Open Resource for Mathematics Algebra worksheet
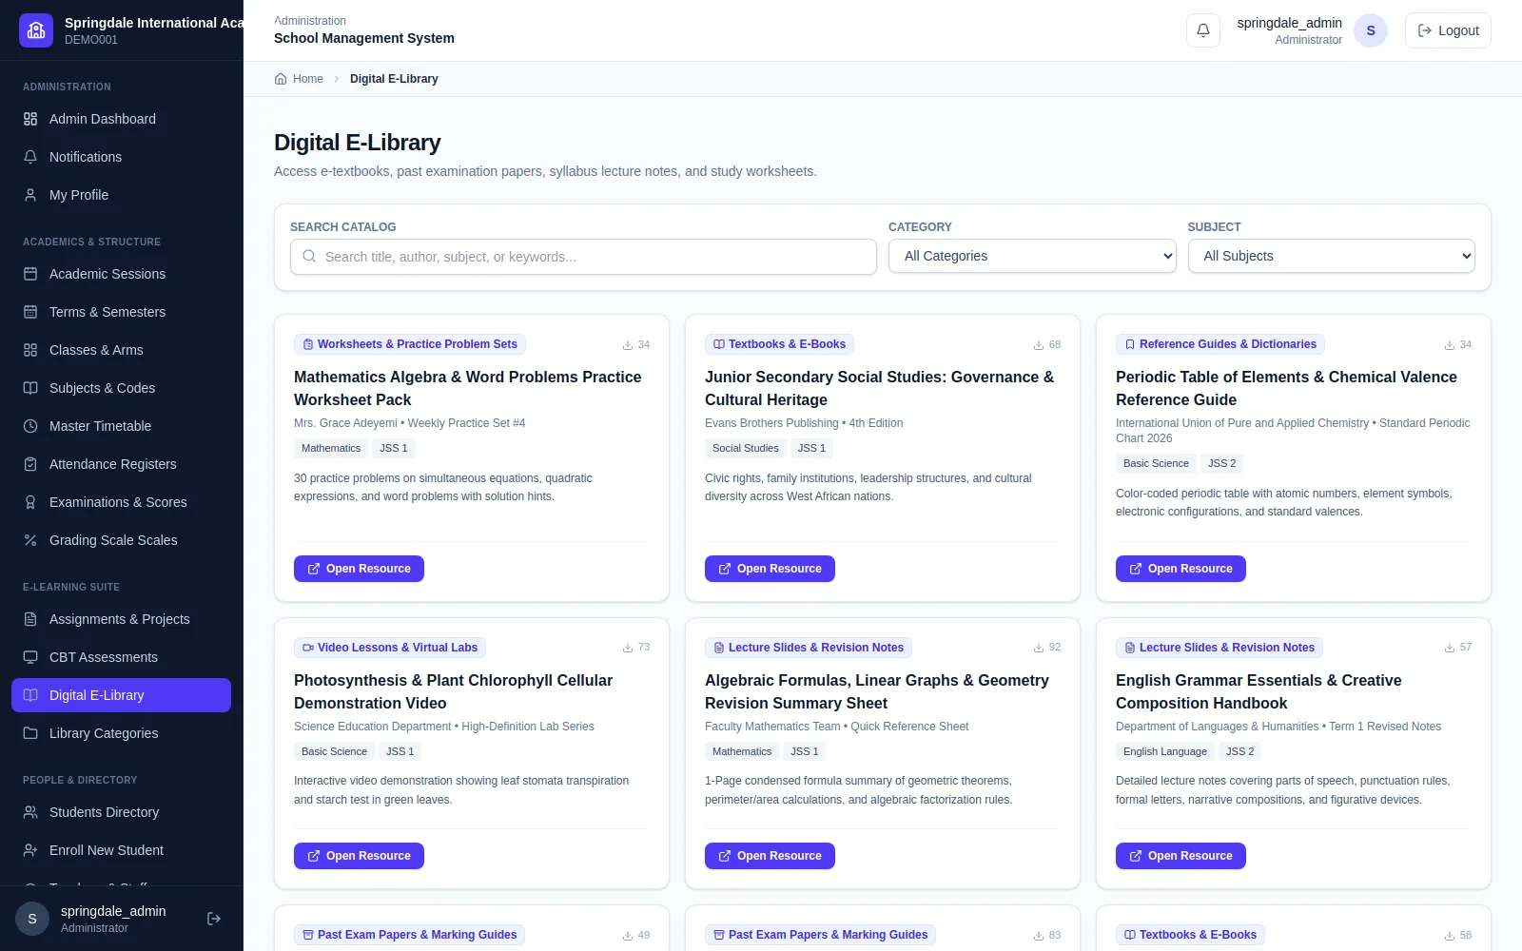 pyautogui.click(x=359, y=569)
